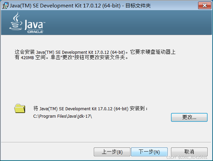Click the yellow destination folder icon
This screenshot has width=213, height=161.
(20, 109)
